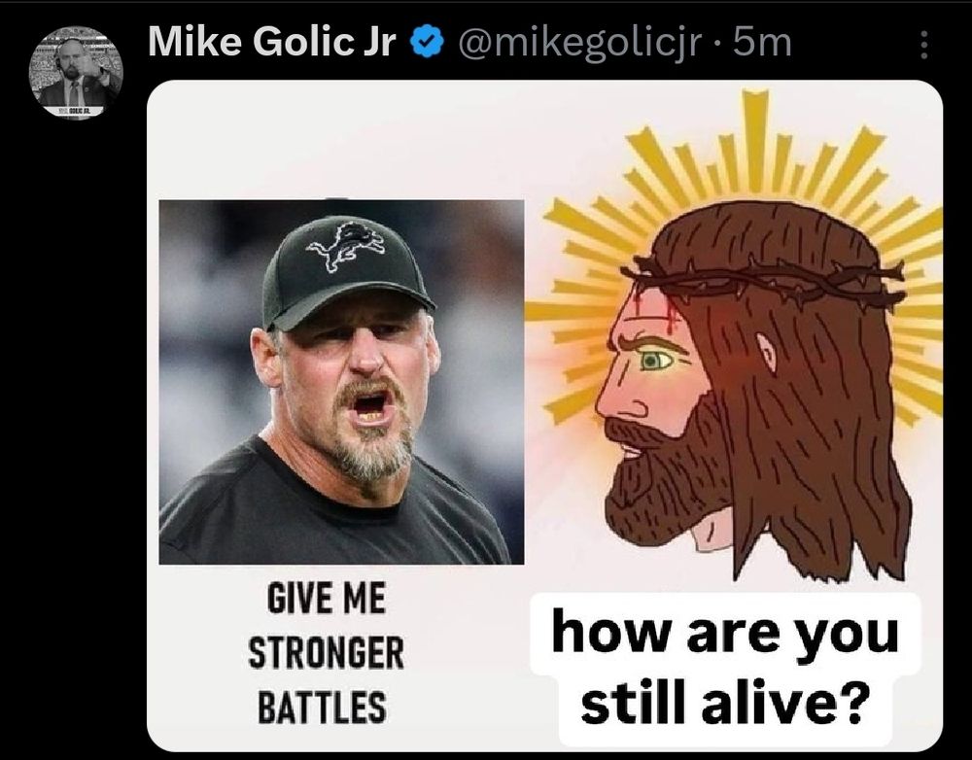Click the golden halo ray at top
The width and height of the screenshot is (972, 760).
click(755, 140)
